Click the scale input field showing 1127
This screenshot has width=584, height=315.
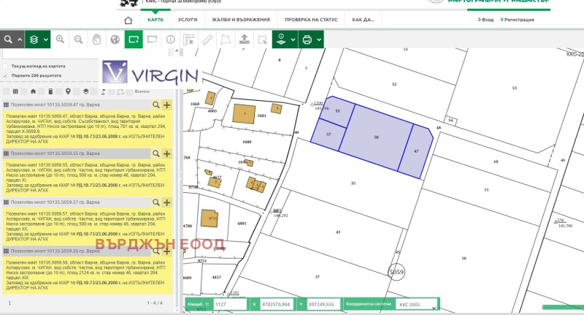click(228, 303)
